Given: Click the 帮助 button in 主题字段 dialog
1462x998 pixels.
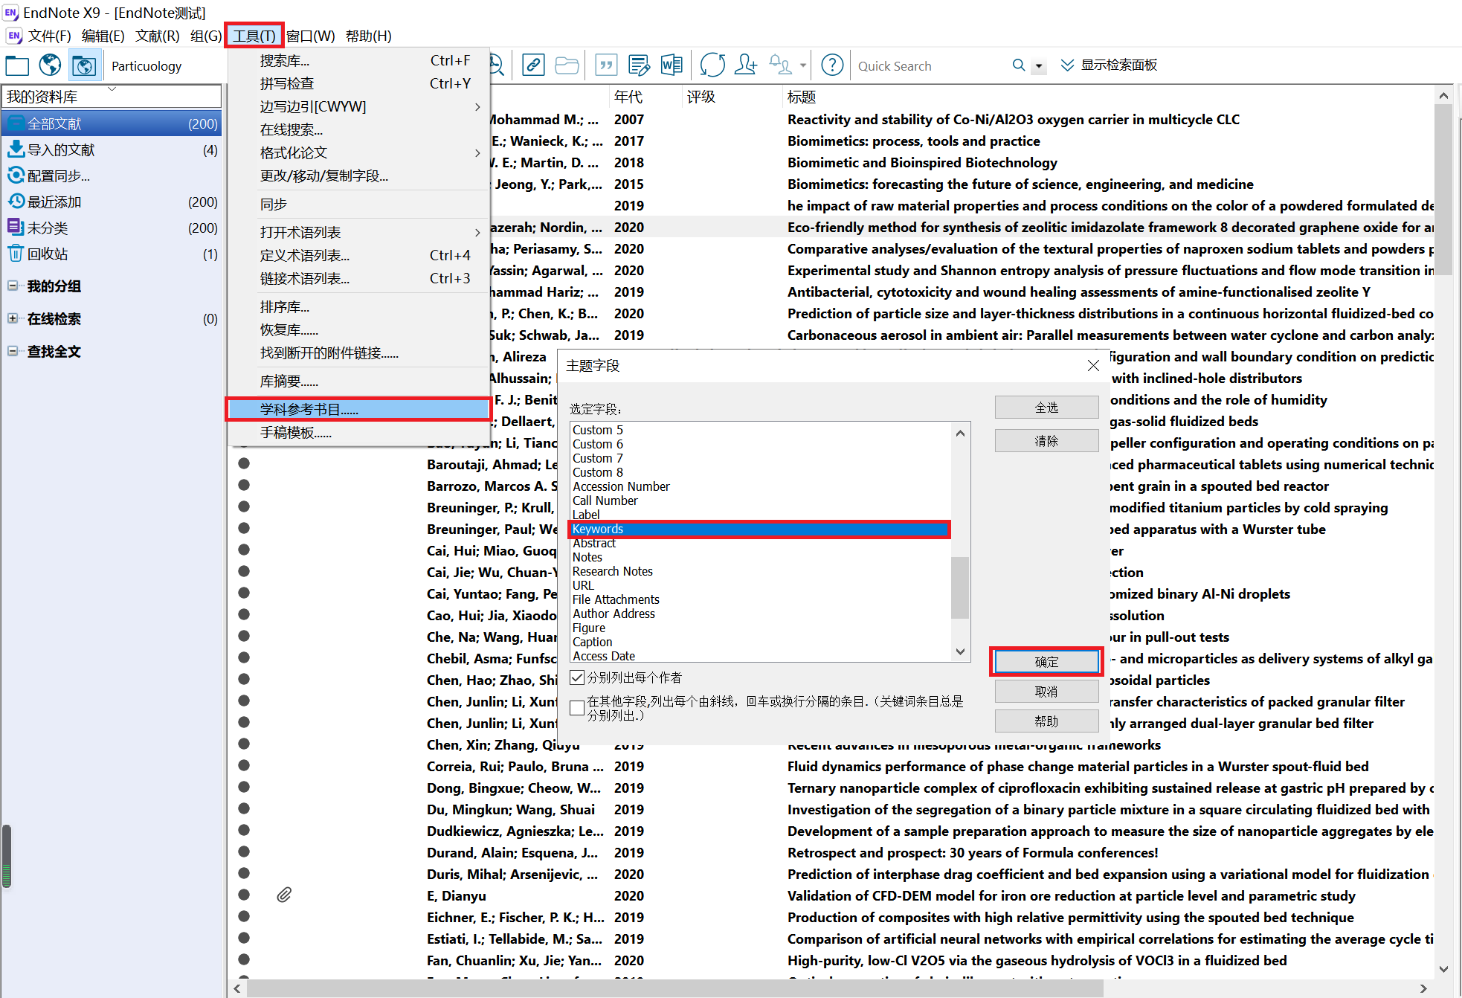Looking at the screenshot, I should pos(1046,721).
